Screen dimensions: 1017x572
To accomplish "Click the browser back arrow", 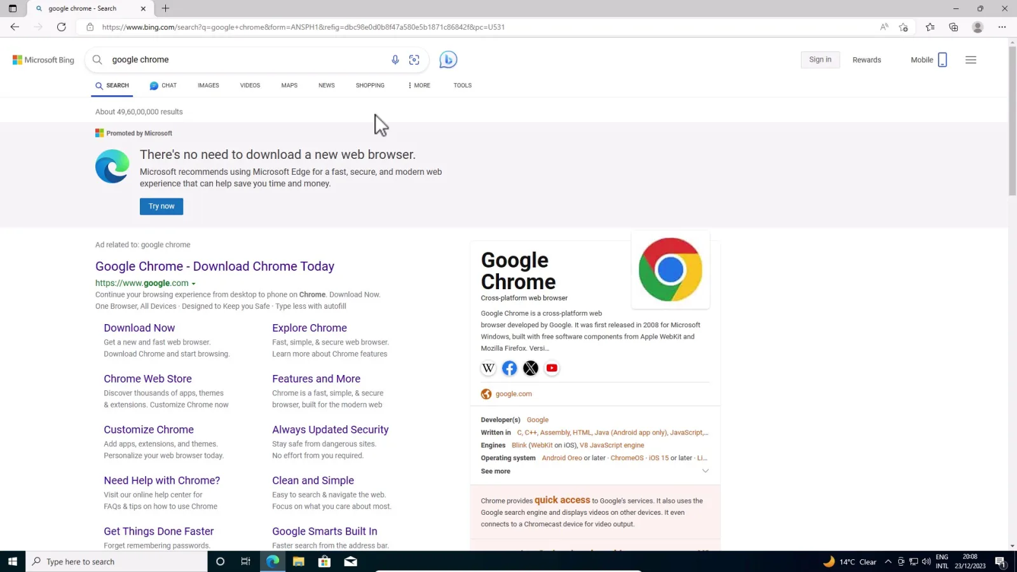I will point(15,27).
